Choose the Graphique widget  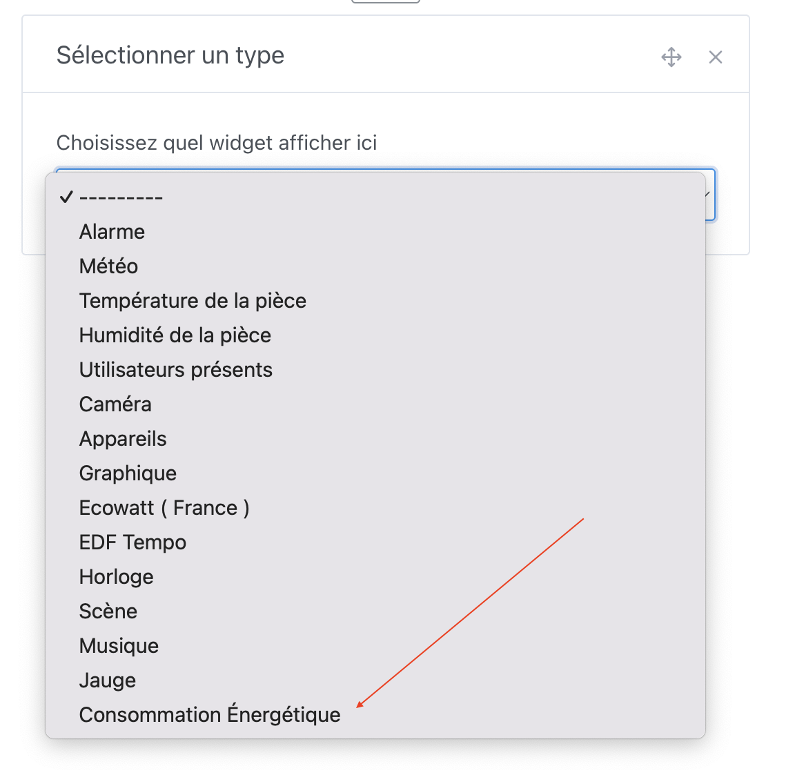128,473
